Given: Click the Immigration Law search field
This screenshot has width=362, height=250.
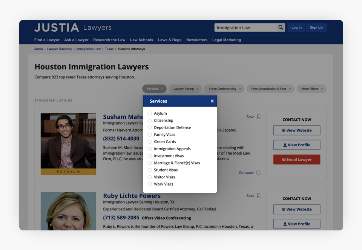Looking at the screenshot, I should [245, 28].
